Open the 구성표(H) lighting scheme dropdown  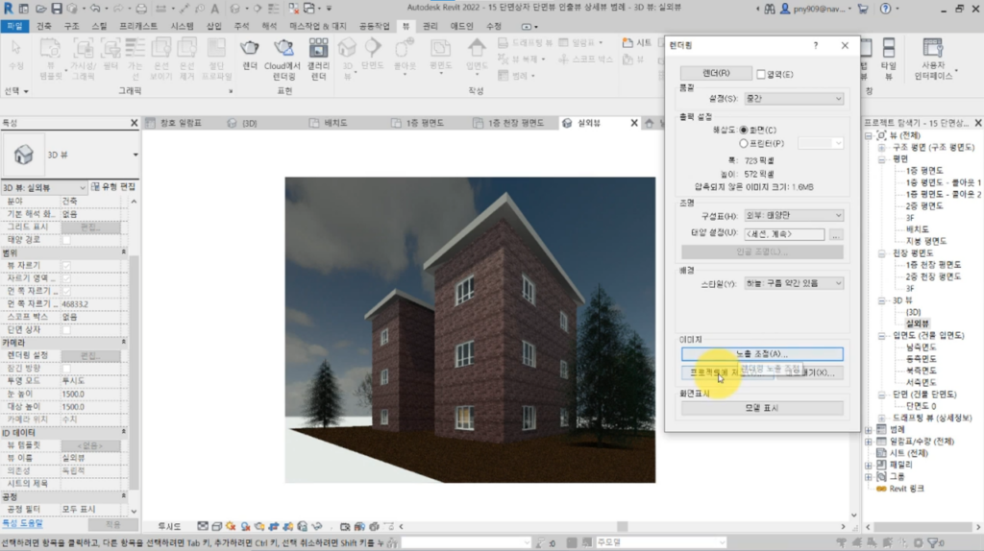click(x=793, y=215)
